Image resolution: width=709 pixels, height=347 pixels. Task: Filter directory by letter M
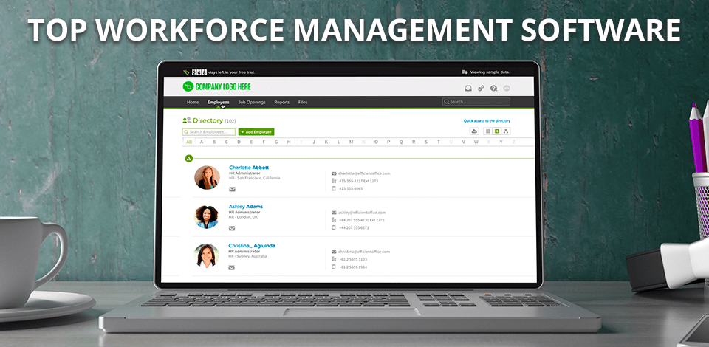pyautogui.click(x=351, y=142)
